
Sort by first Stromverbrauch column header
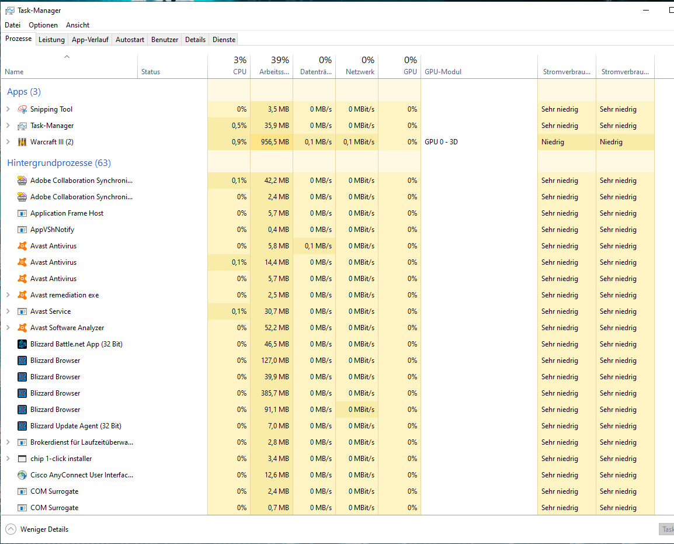(x=567, y=67)
